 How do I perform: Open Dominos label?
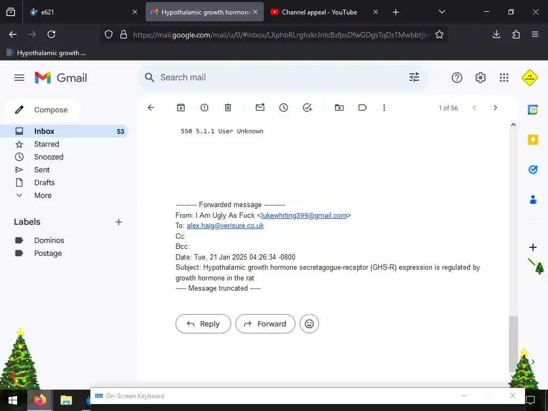click(49, 240)
